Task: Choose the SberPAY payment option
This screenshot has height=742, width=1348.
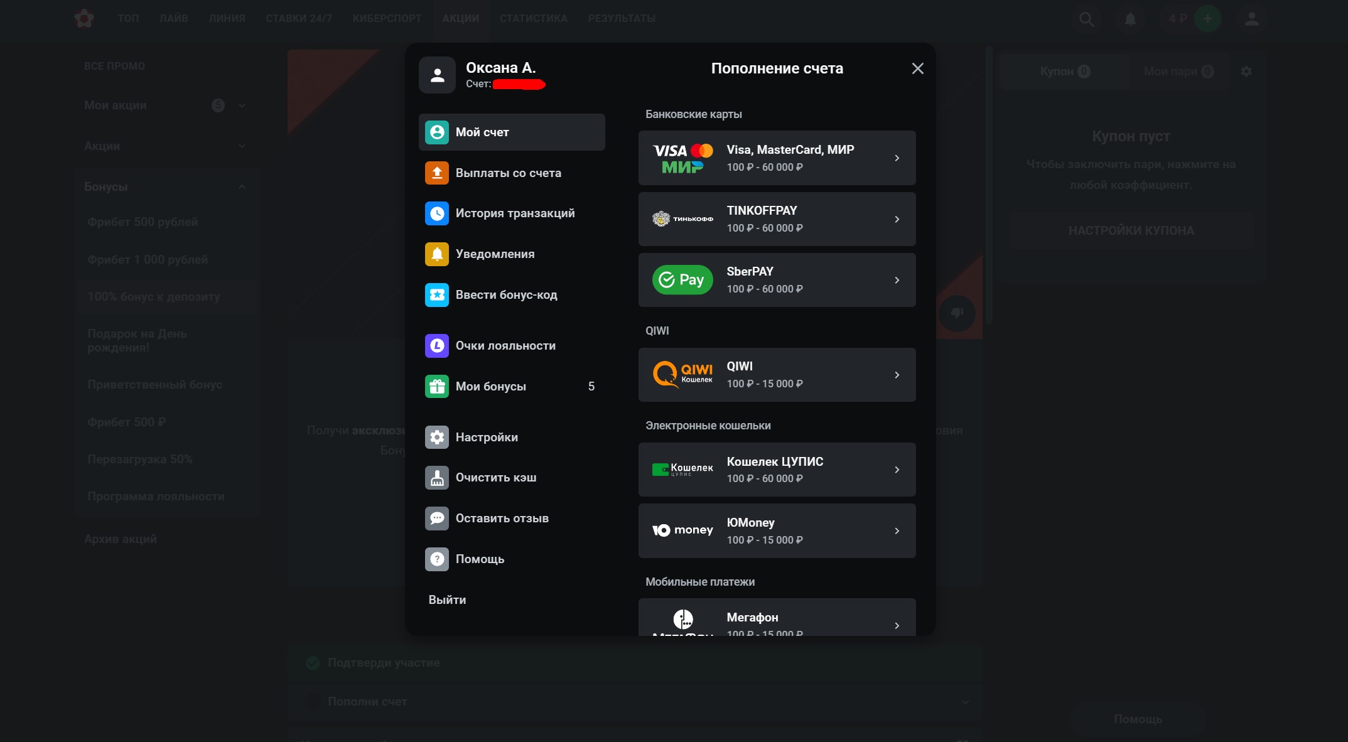Action: (x=777, y=280)
